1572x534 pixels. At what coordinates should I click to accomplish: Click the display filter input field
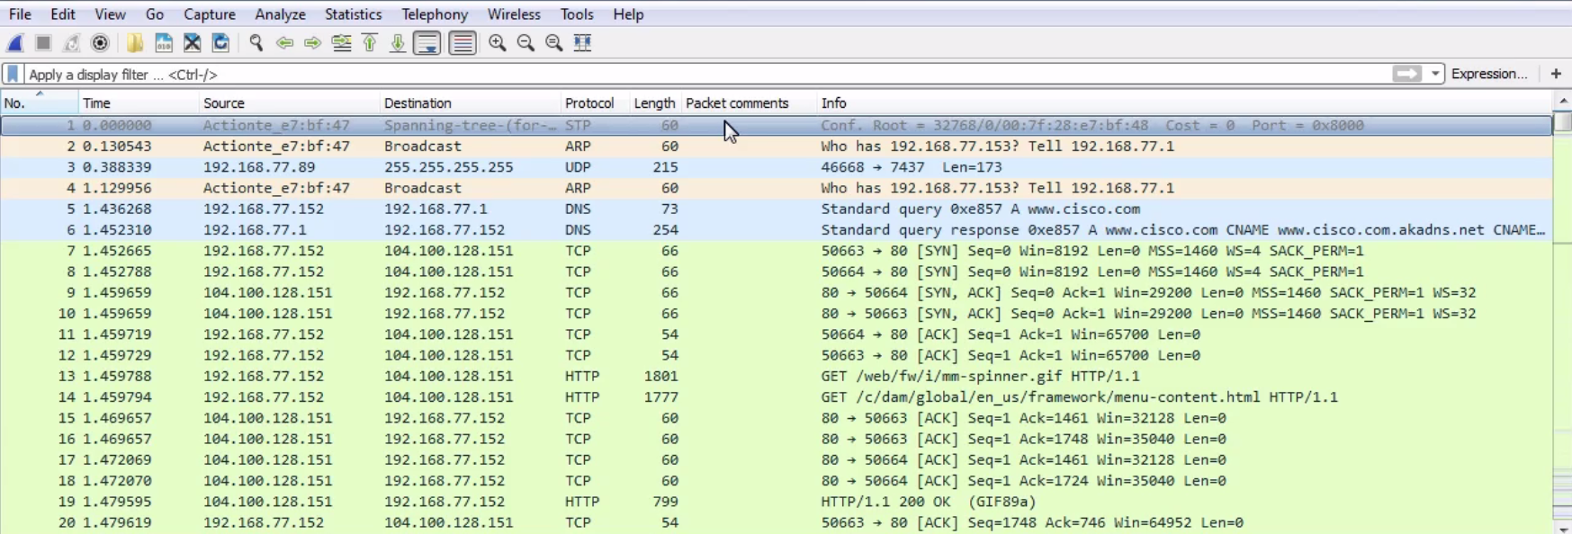coord(702,75)
